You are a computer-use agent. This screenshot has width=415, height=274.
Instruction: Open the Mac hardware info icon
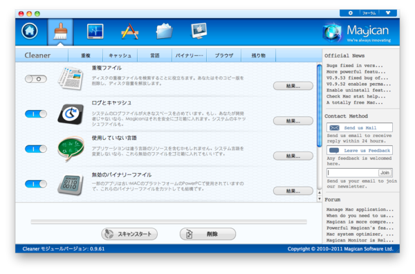(199, 31)
